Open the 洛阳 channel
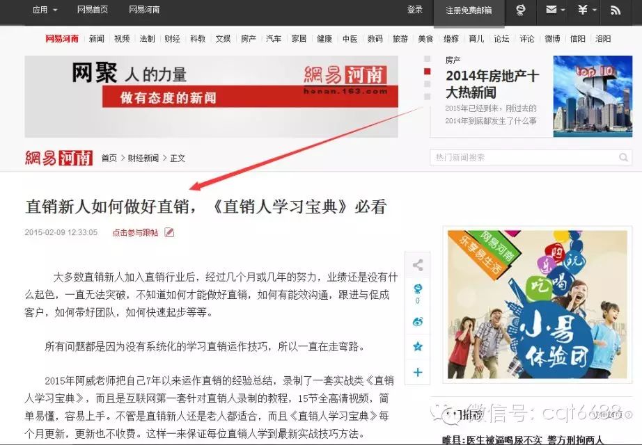The height and width of the screenshot is (445, 642). coord(603,39)
